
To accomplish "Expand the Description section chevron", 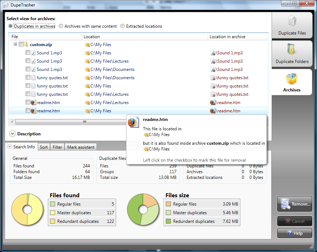I will point(12,134).
